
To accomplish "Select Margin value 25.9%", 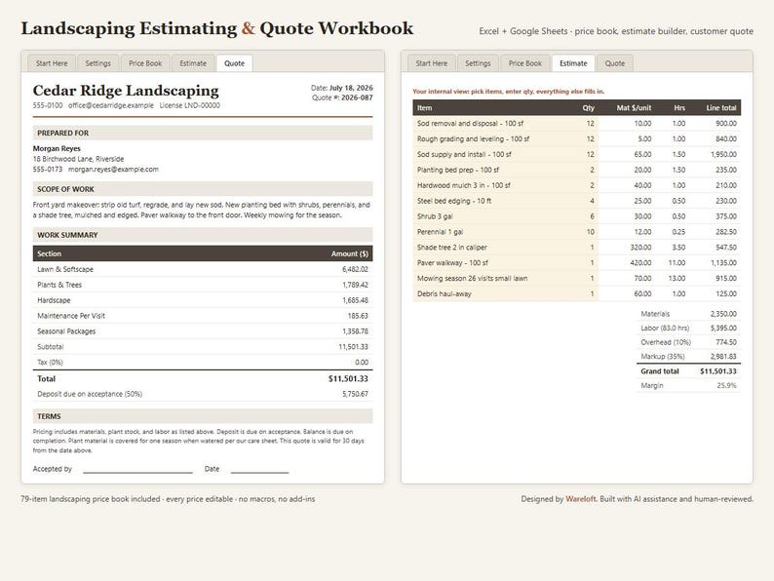I will pyautogui.click(x=726, y=385).
